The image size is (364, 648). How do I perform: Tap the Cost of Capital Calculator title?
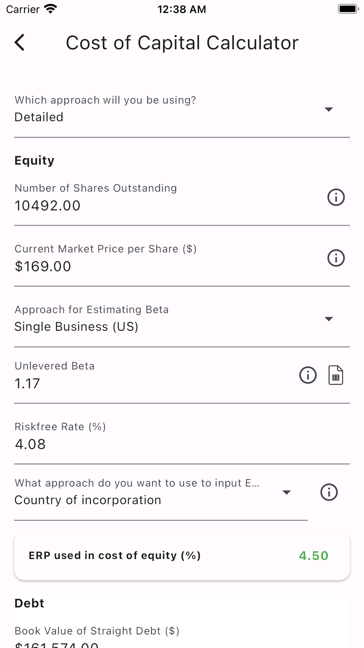[182, 43]
